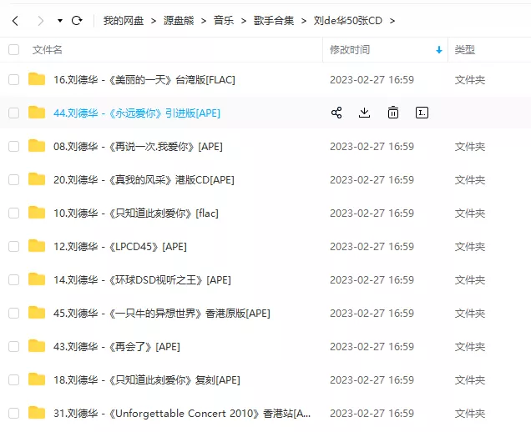531x432 pixels.
Task: Open folder 14.刘德华 环球DSD视听之王
Action: pyautogui.click(x=142, y=279)
